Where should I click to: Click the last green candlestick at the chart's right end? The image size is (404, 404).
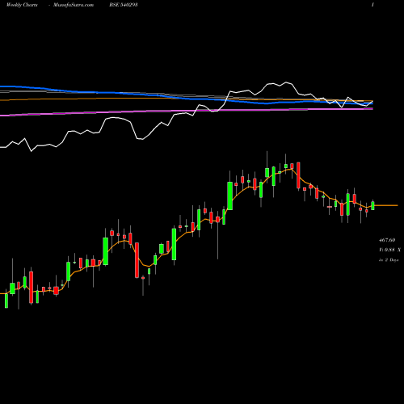(372, 206)
